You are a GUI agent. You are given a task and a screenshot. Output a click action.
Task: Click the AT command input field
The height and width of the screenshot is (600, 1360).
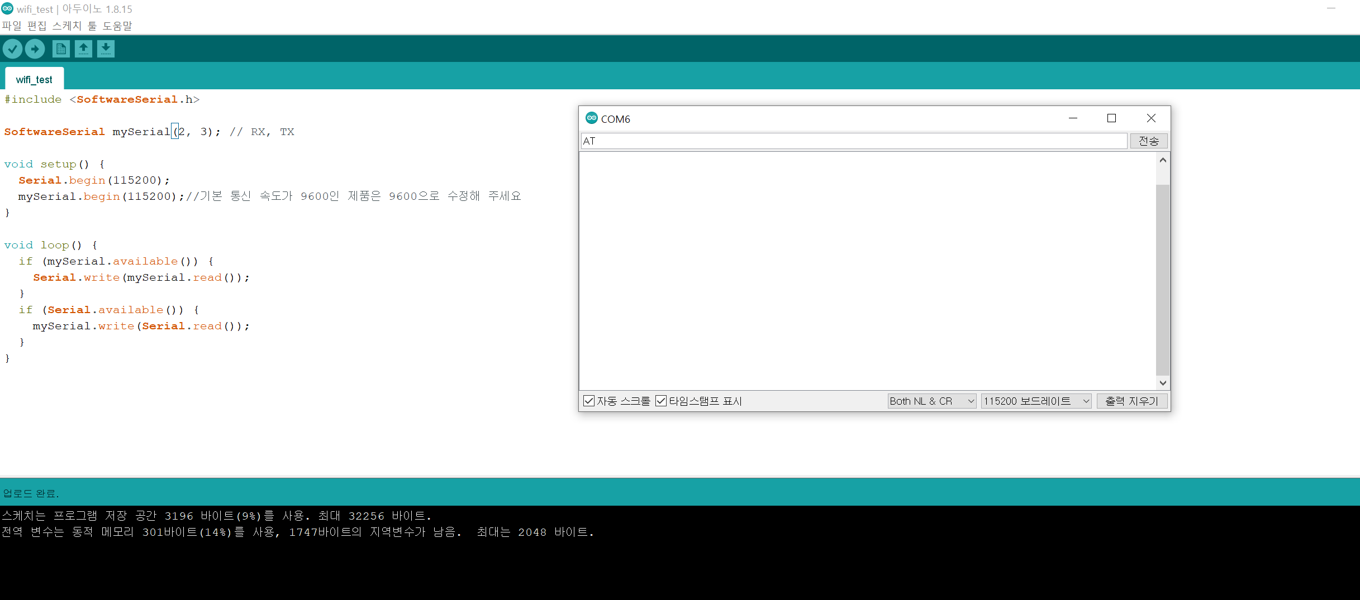[x=854, y=141]
